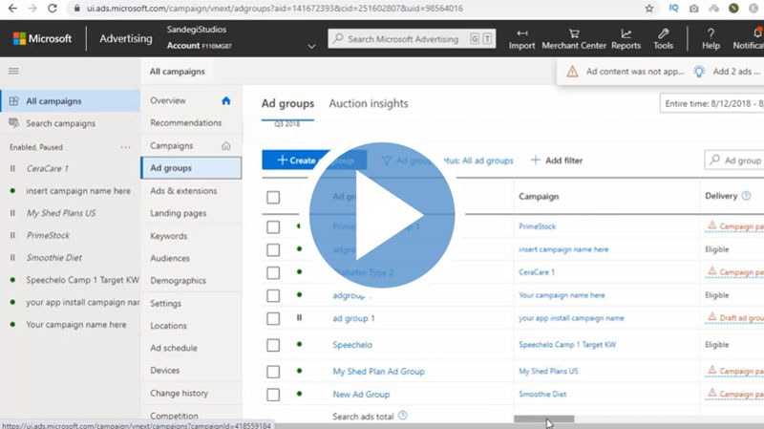Screen dimensions: 764x429
Task: Open the New Ad Group link
Action: pyautogui.click(x=361, y=394)
